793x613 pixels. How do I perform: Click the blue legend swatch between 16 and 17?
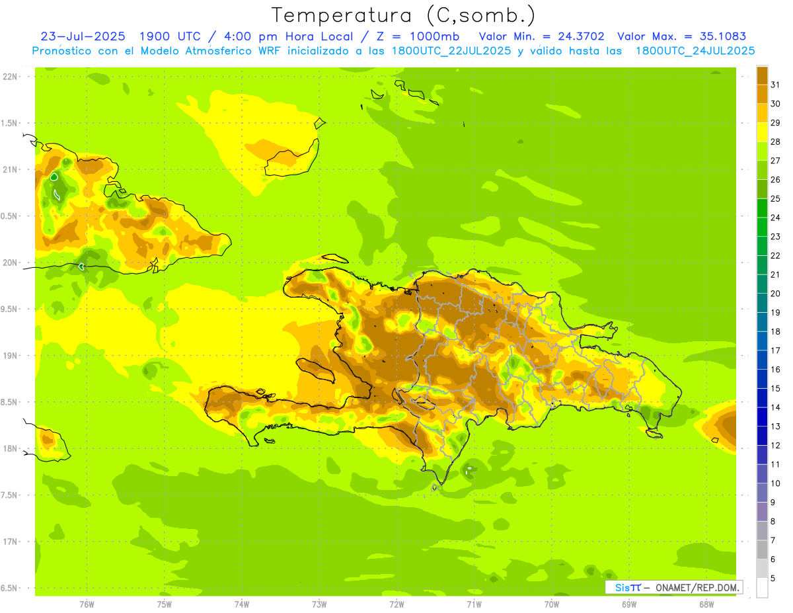762,360
